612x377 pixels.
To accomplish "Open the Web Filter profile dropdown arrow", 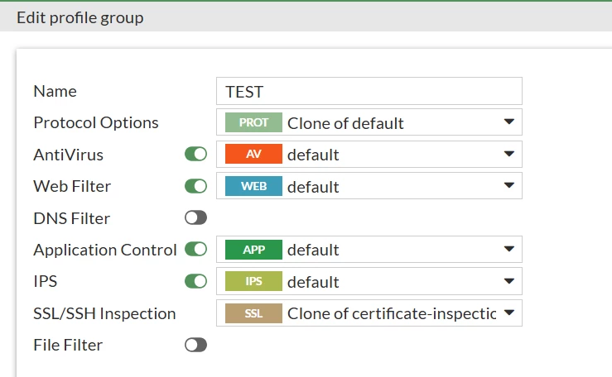I will coord(509,185).
